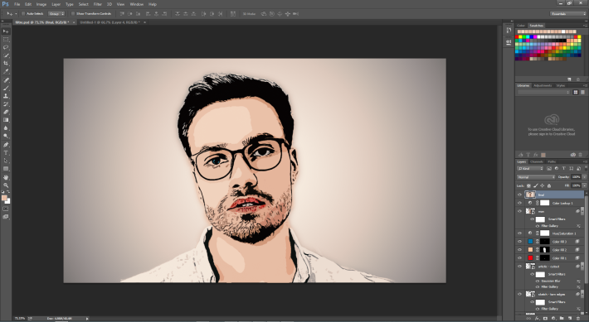
Task: Switch to the Untitled-1 document tab
Action: click(110, 22)
